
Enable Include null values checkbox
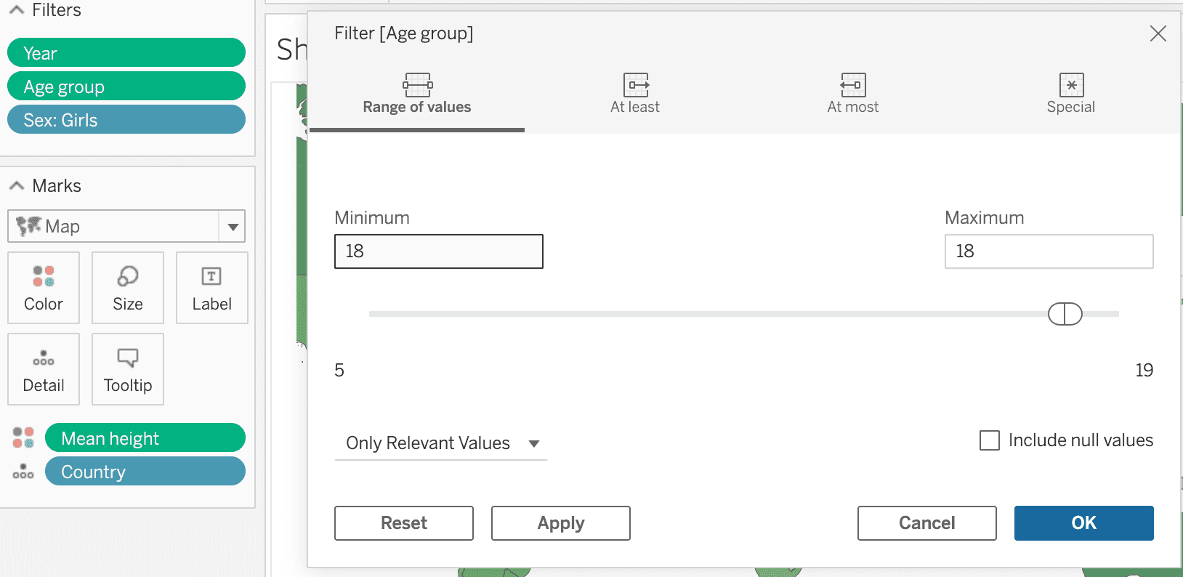(x=990, y=440)
